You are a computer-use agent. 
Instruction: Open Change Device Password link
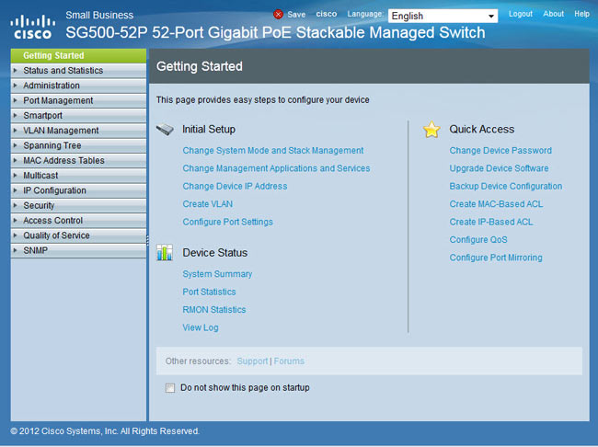[500, 151]
